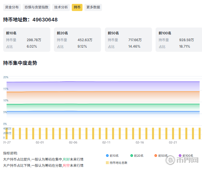The image size is (202, 169).
Task: Click the 452.63万 holding amount value
Action: coord(85,40)
